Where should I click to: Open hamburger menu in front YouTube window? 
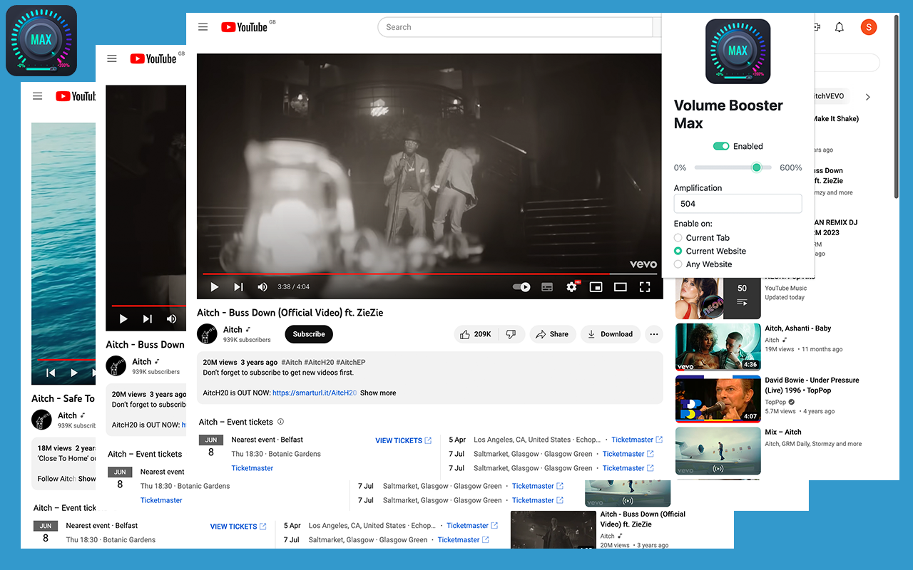pyautogui.click(x=203, y=27)
